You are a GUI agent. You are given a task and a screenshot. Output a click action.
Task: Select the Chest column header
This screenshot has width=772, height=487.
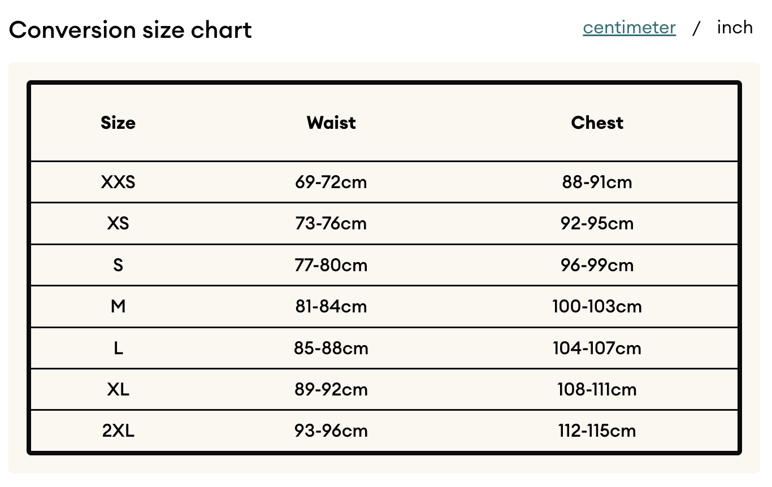[597, 123]
